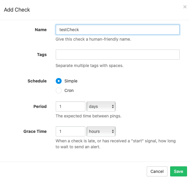Click the Cron radio label text
This screenshot has width=190, height=180.
point(69,90)
